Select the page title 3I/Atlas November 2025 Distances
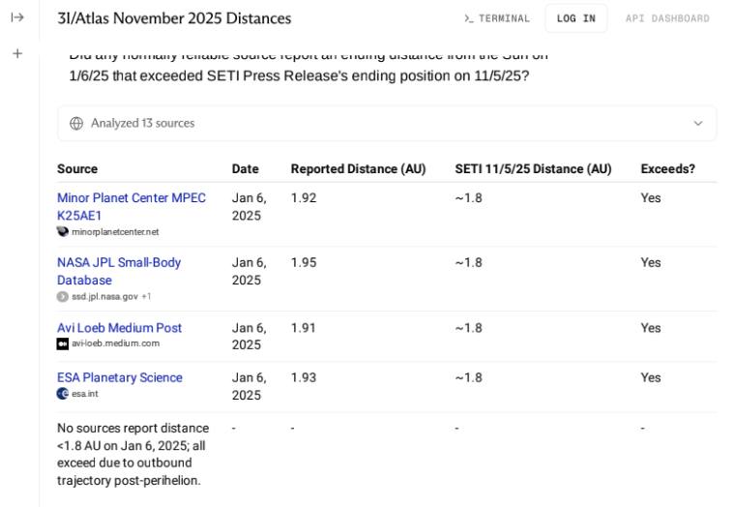The image size is (735, 507). click(x=174, y=18)
